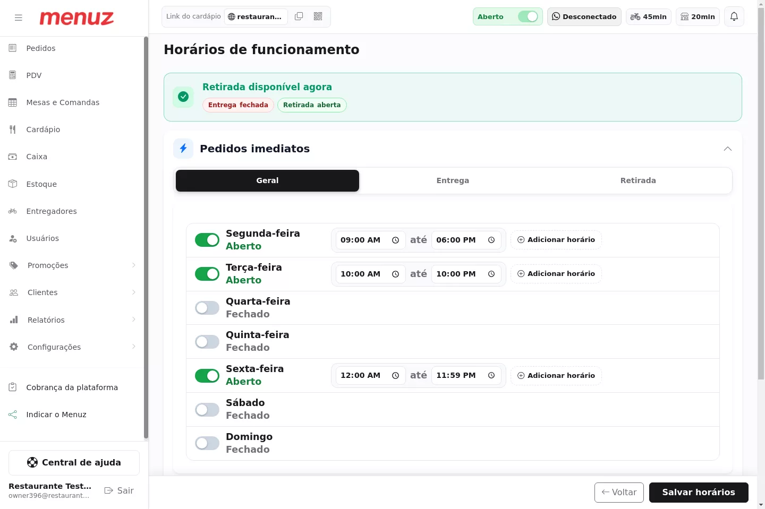This screenshot has height=509, width=765.
Task: Click the 20min pickup time button
Action: [698, 16]
